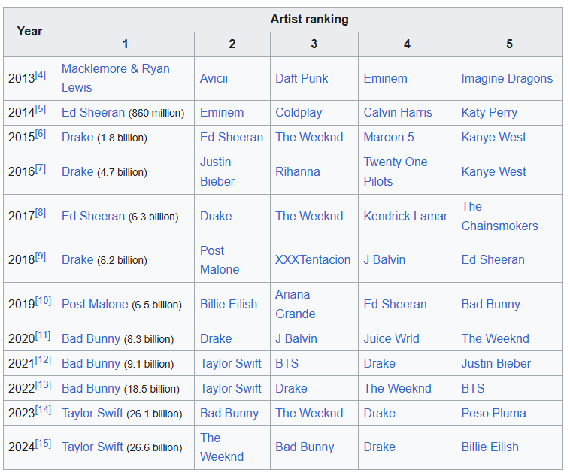The image size is (570, 473).
Task: Click the Juice Wrld link
Action: [391, 338]
